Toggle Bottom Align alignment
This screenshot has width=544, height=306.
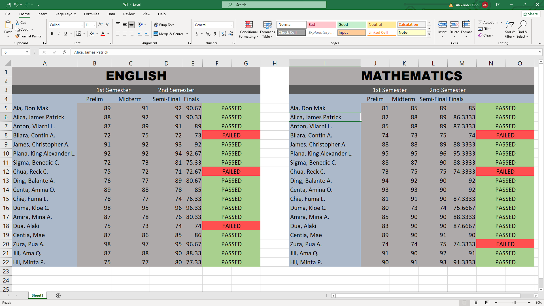coord(131,25)
